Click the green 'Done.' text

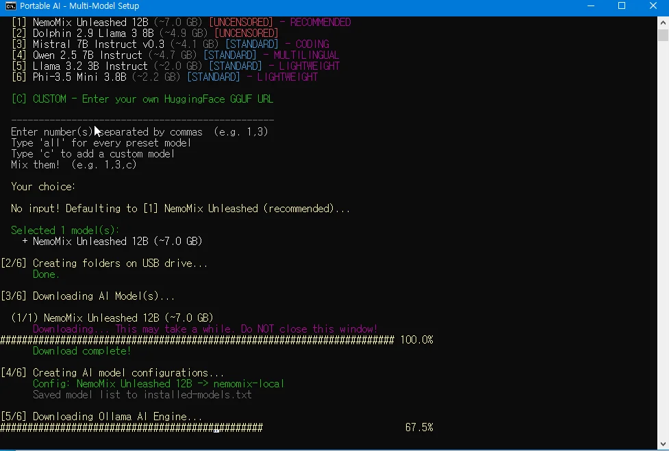coord(46,274)
